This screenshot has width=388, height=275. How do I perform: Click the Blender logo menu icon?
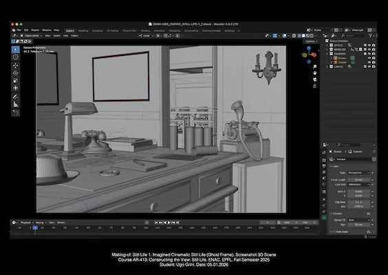click(x=14, y=30)
